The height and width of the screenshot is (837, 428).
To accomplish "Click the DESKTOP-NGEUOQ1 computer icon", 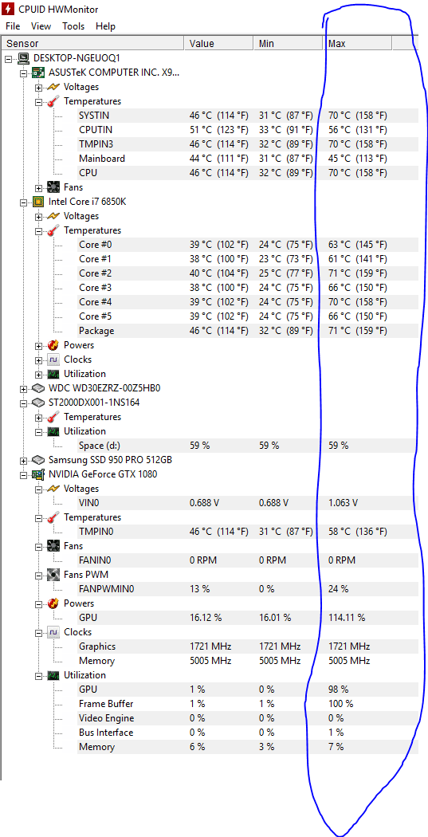I will pos(23,57).
